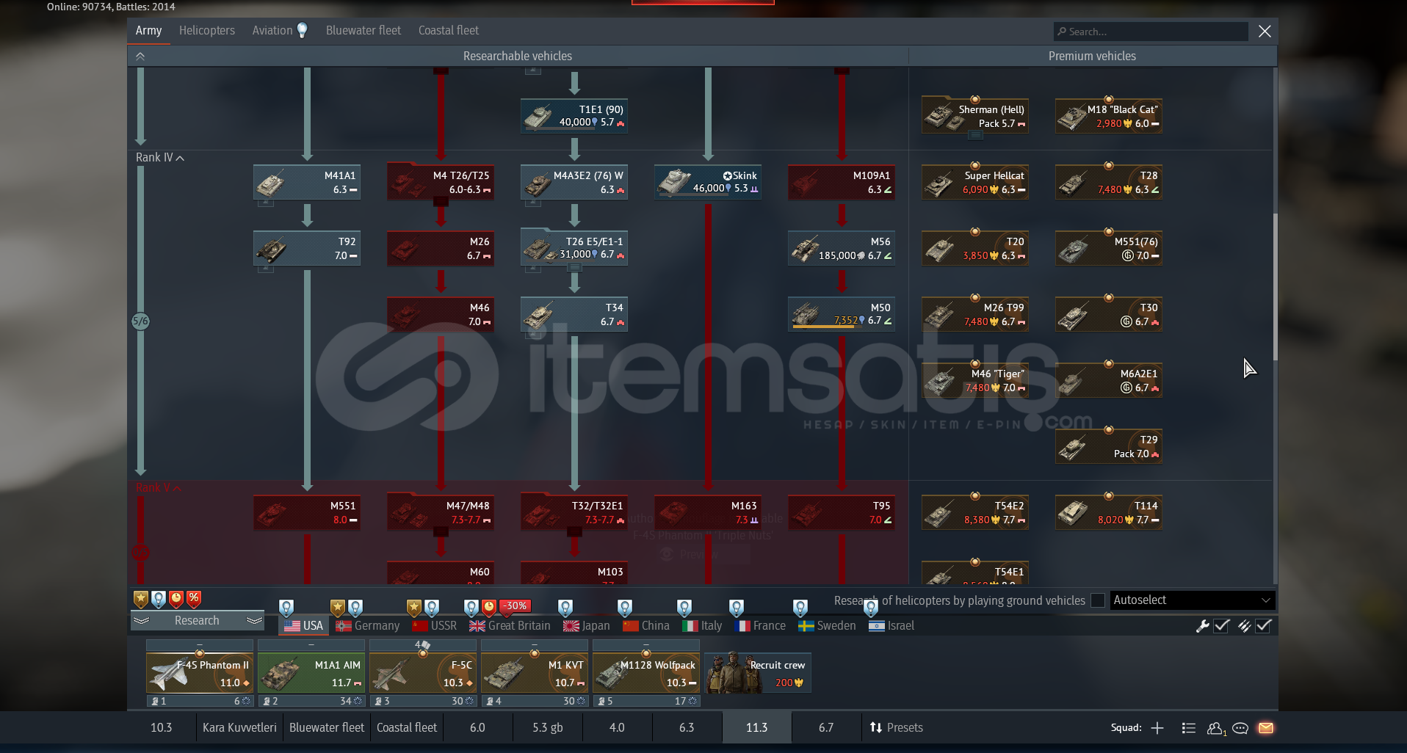Toggle the auto-refill ammunition checkbox
Viewport: 1407px width, 753px height.
pos(1263,626)
